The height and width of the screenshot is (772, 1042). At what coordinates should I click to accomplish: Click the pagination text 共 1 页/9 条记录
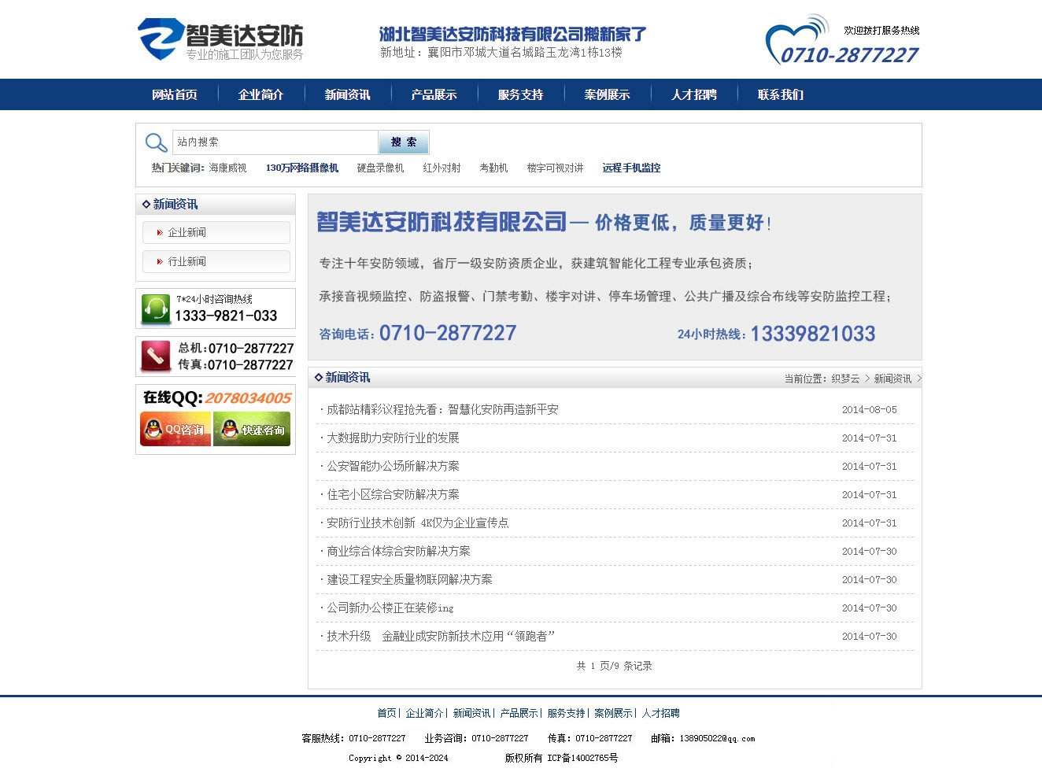pyautogui.click(x=615, y=666)
